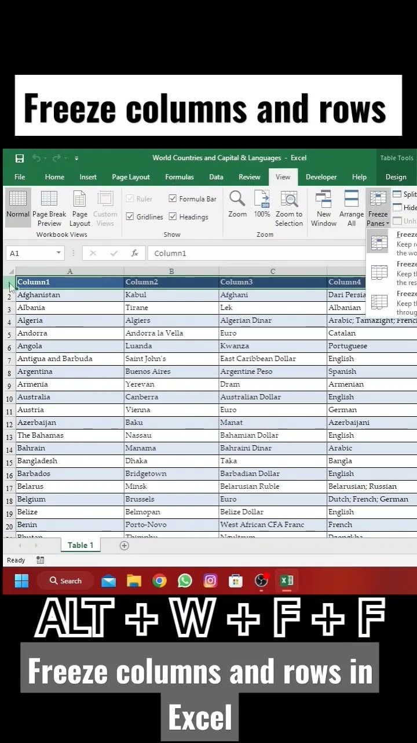Open the Formulas ribbon tab

click(x=180, y=177)
